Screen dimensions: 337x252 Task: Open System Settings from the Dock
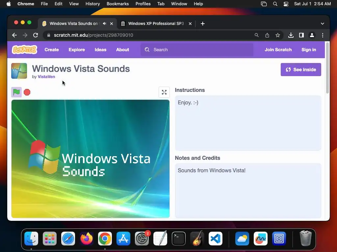click(x=142, y=239)
